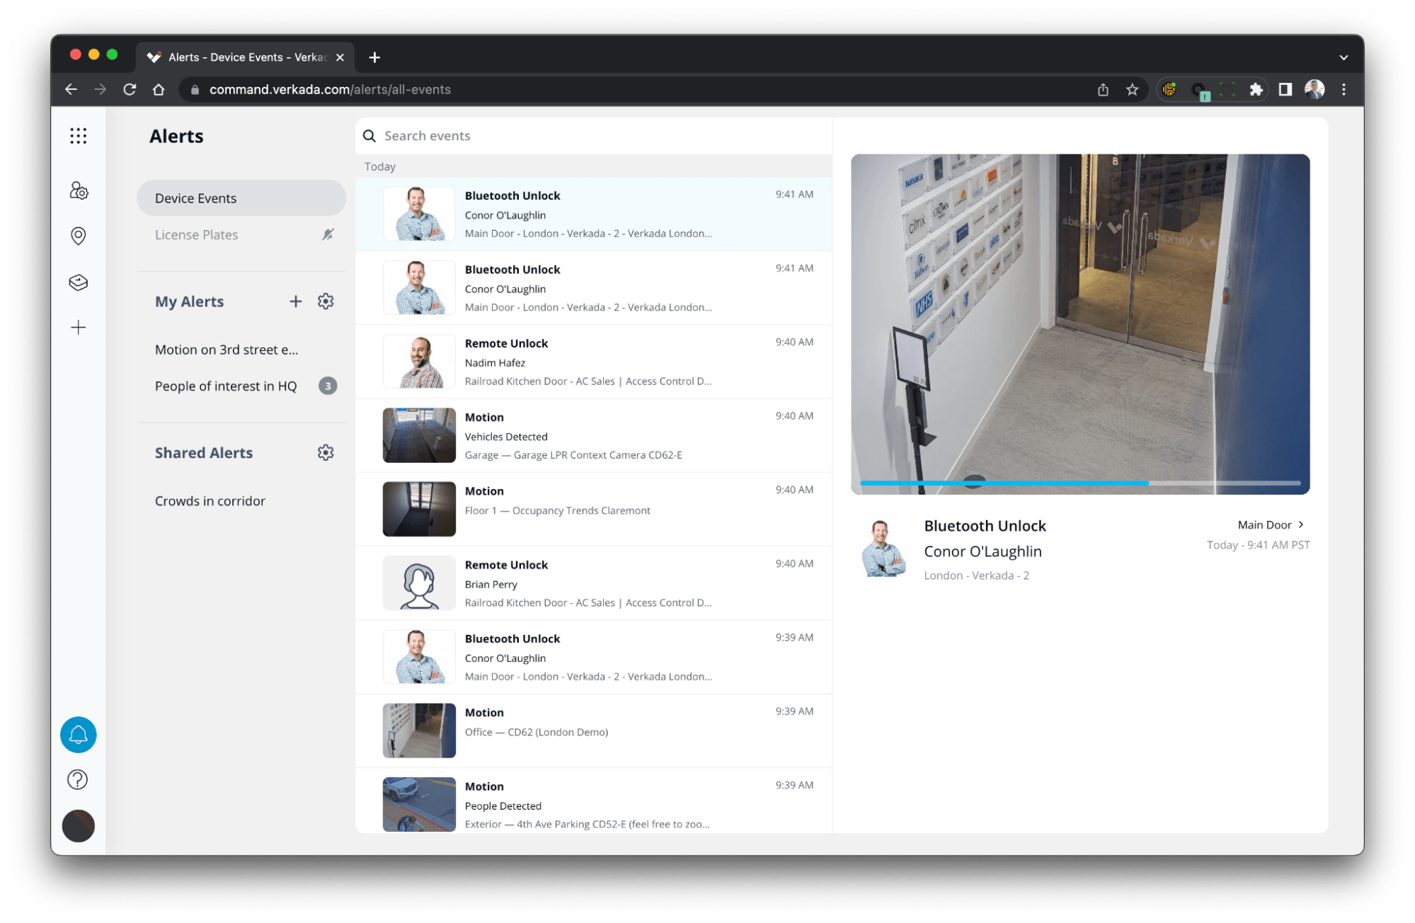Open the help question mark icon
Image resolution: width=1415 pixels, height=923 pixels.
78,779
